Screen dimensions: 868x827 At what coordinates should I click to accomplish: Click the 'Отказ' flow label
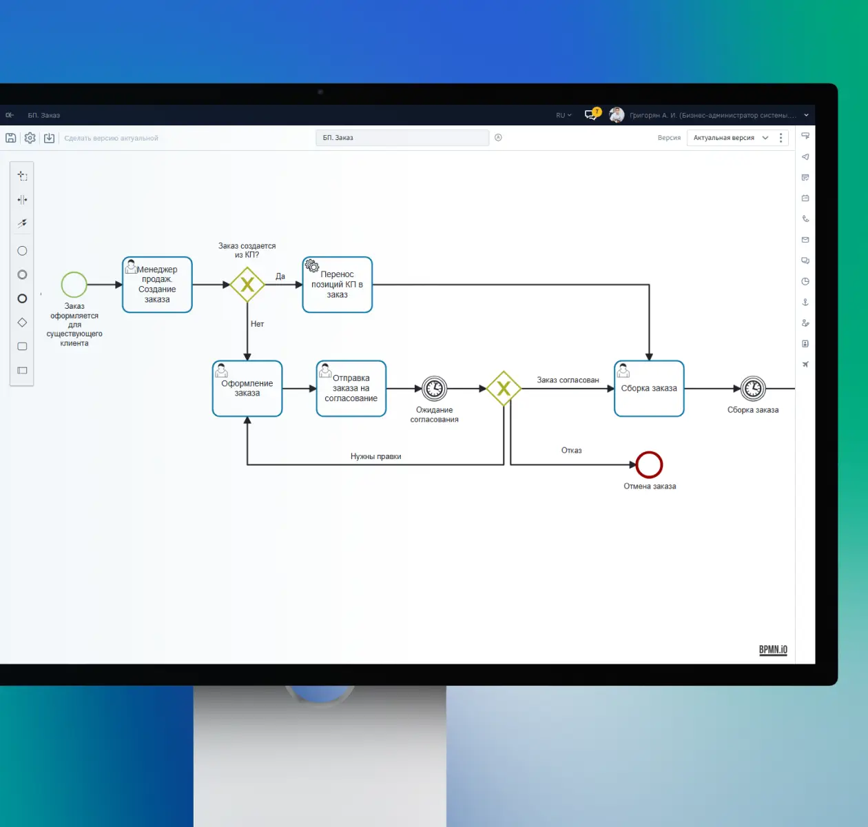571,451
